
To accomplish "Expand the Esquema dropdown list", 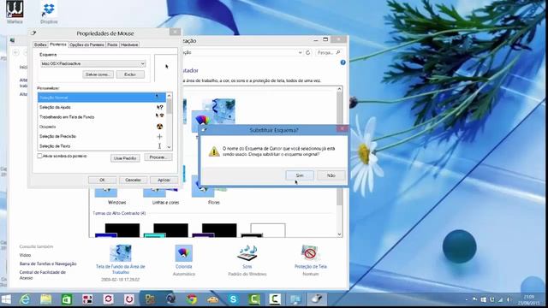I will [x=143, y=64].
